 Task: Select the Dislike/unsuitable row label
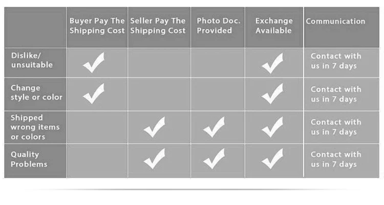pos(32,60)
